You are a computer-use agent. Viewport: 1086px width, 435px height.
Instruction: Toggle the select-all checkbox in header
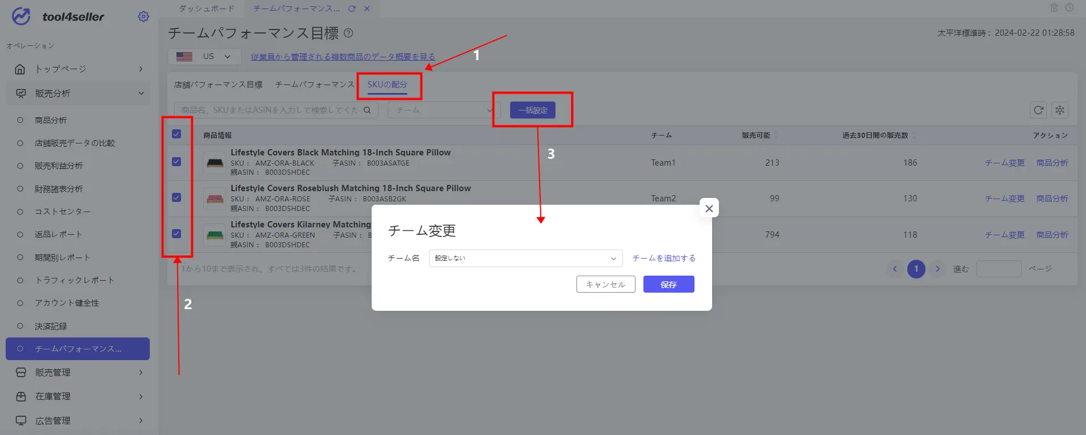click(176, 134)
